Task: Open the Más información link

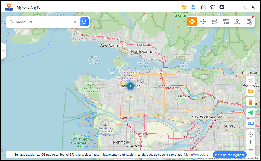Action: 195,155
